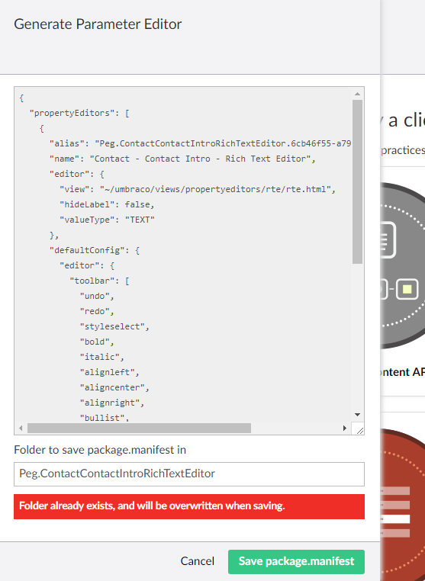
Task: Cancel the Generate Parameter Editor dialog
Action: (198, 561)
